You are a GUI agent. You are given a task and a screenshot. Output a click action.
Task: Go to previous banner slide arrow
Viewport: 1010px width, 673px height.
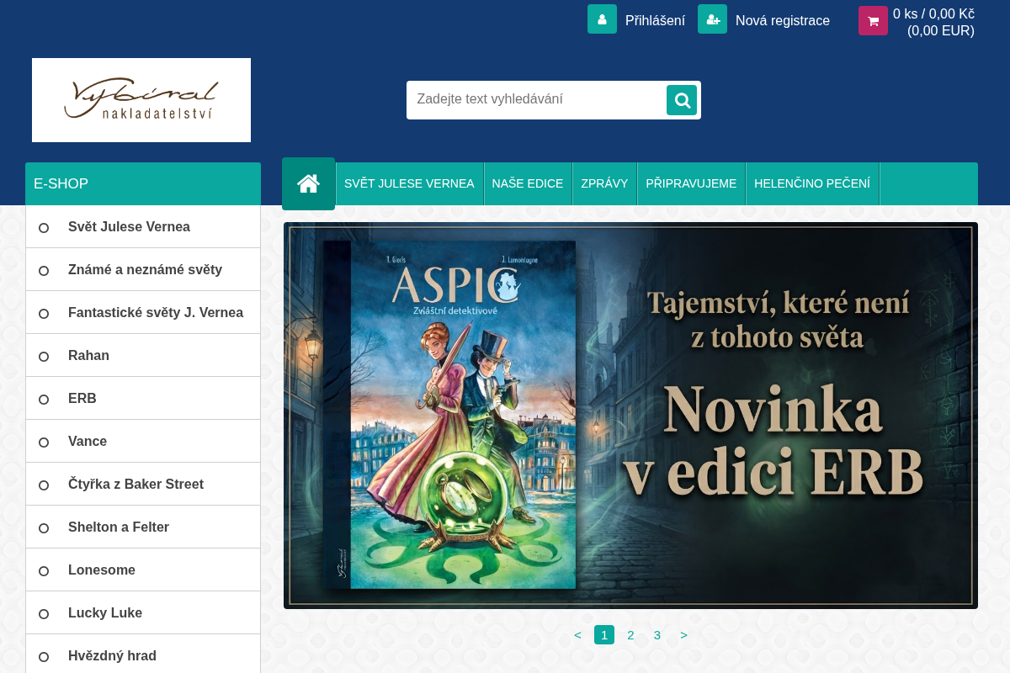(x=577, y=635)
